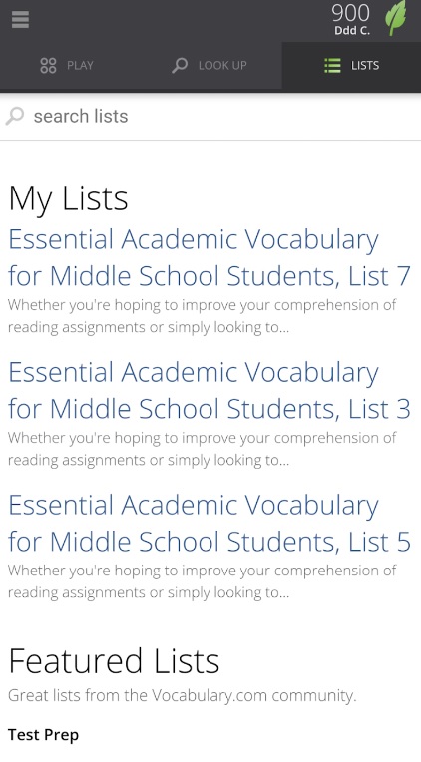Tap the List 7 description text
The image size is (421, 762).
(203, 316)
